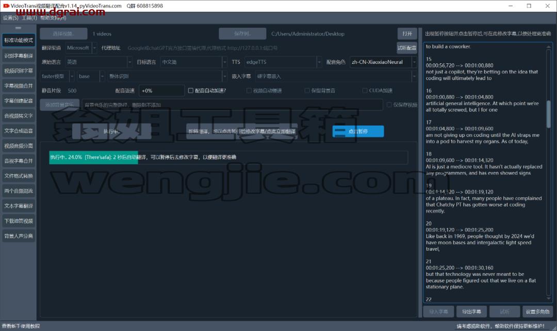Expand the 配音角色 zh-CN-XiaoxiaoNeural dropdown
Viewport: 557px width, 331px height.
click(383, 62)
